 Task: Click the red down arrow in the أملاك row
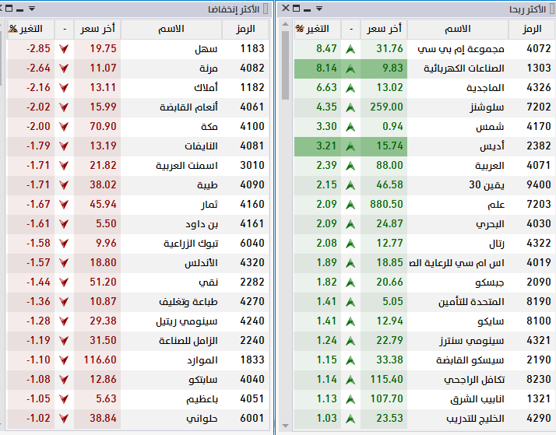pyautogui.click(x=64, y=88)
